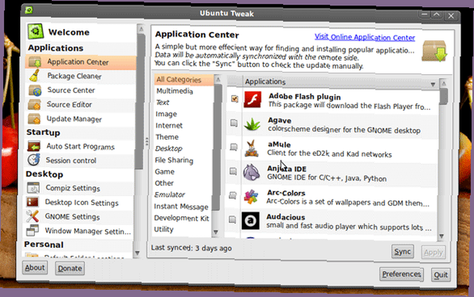Click the Auto Start Programs icon
Image resolution: width=474 pixels, height=297 pixels.
click(x=34, y=146)
